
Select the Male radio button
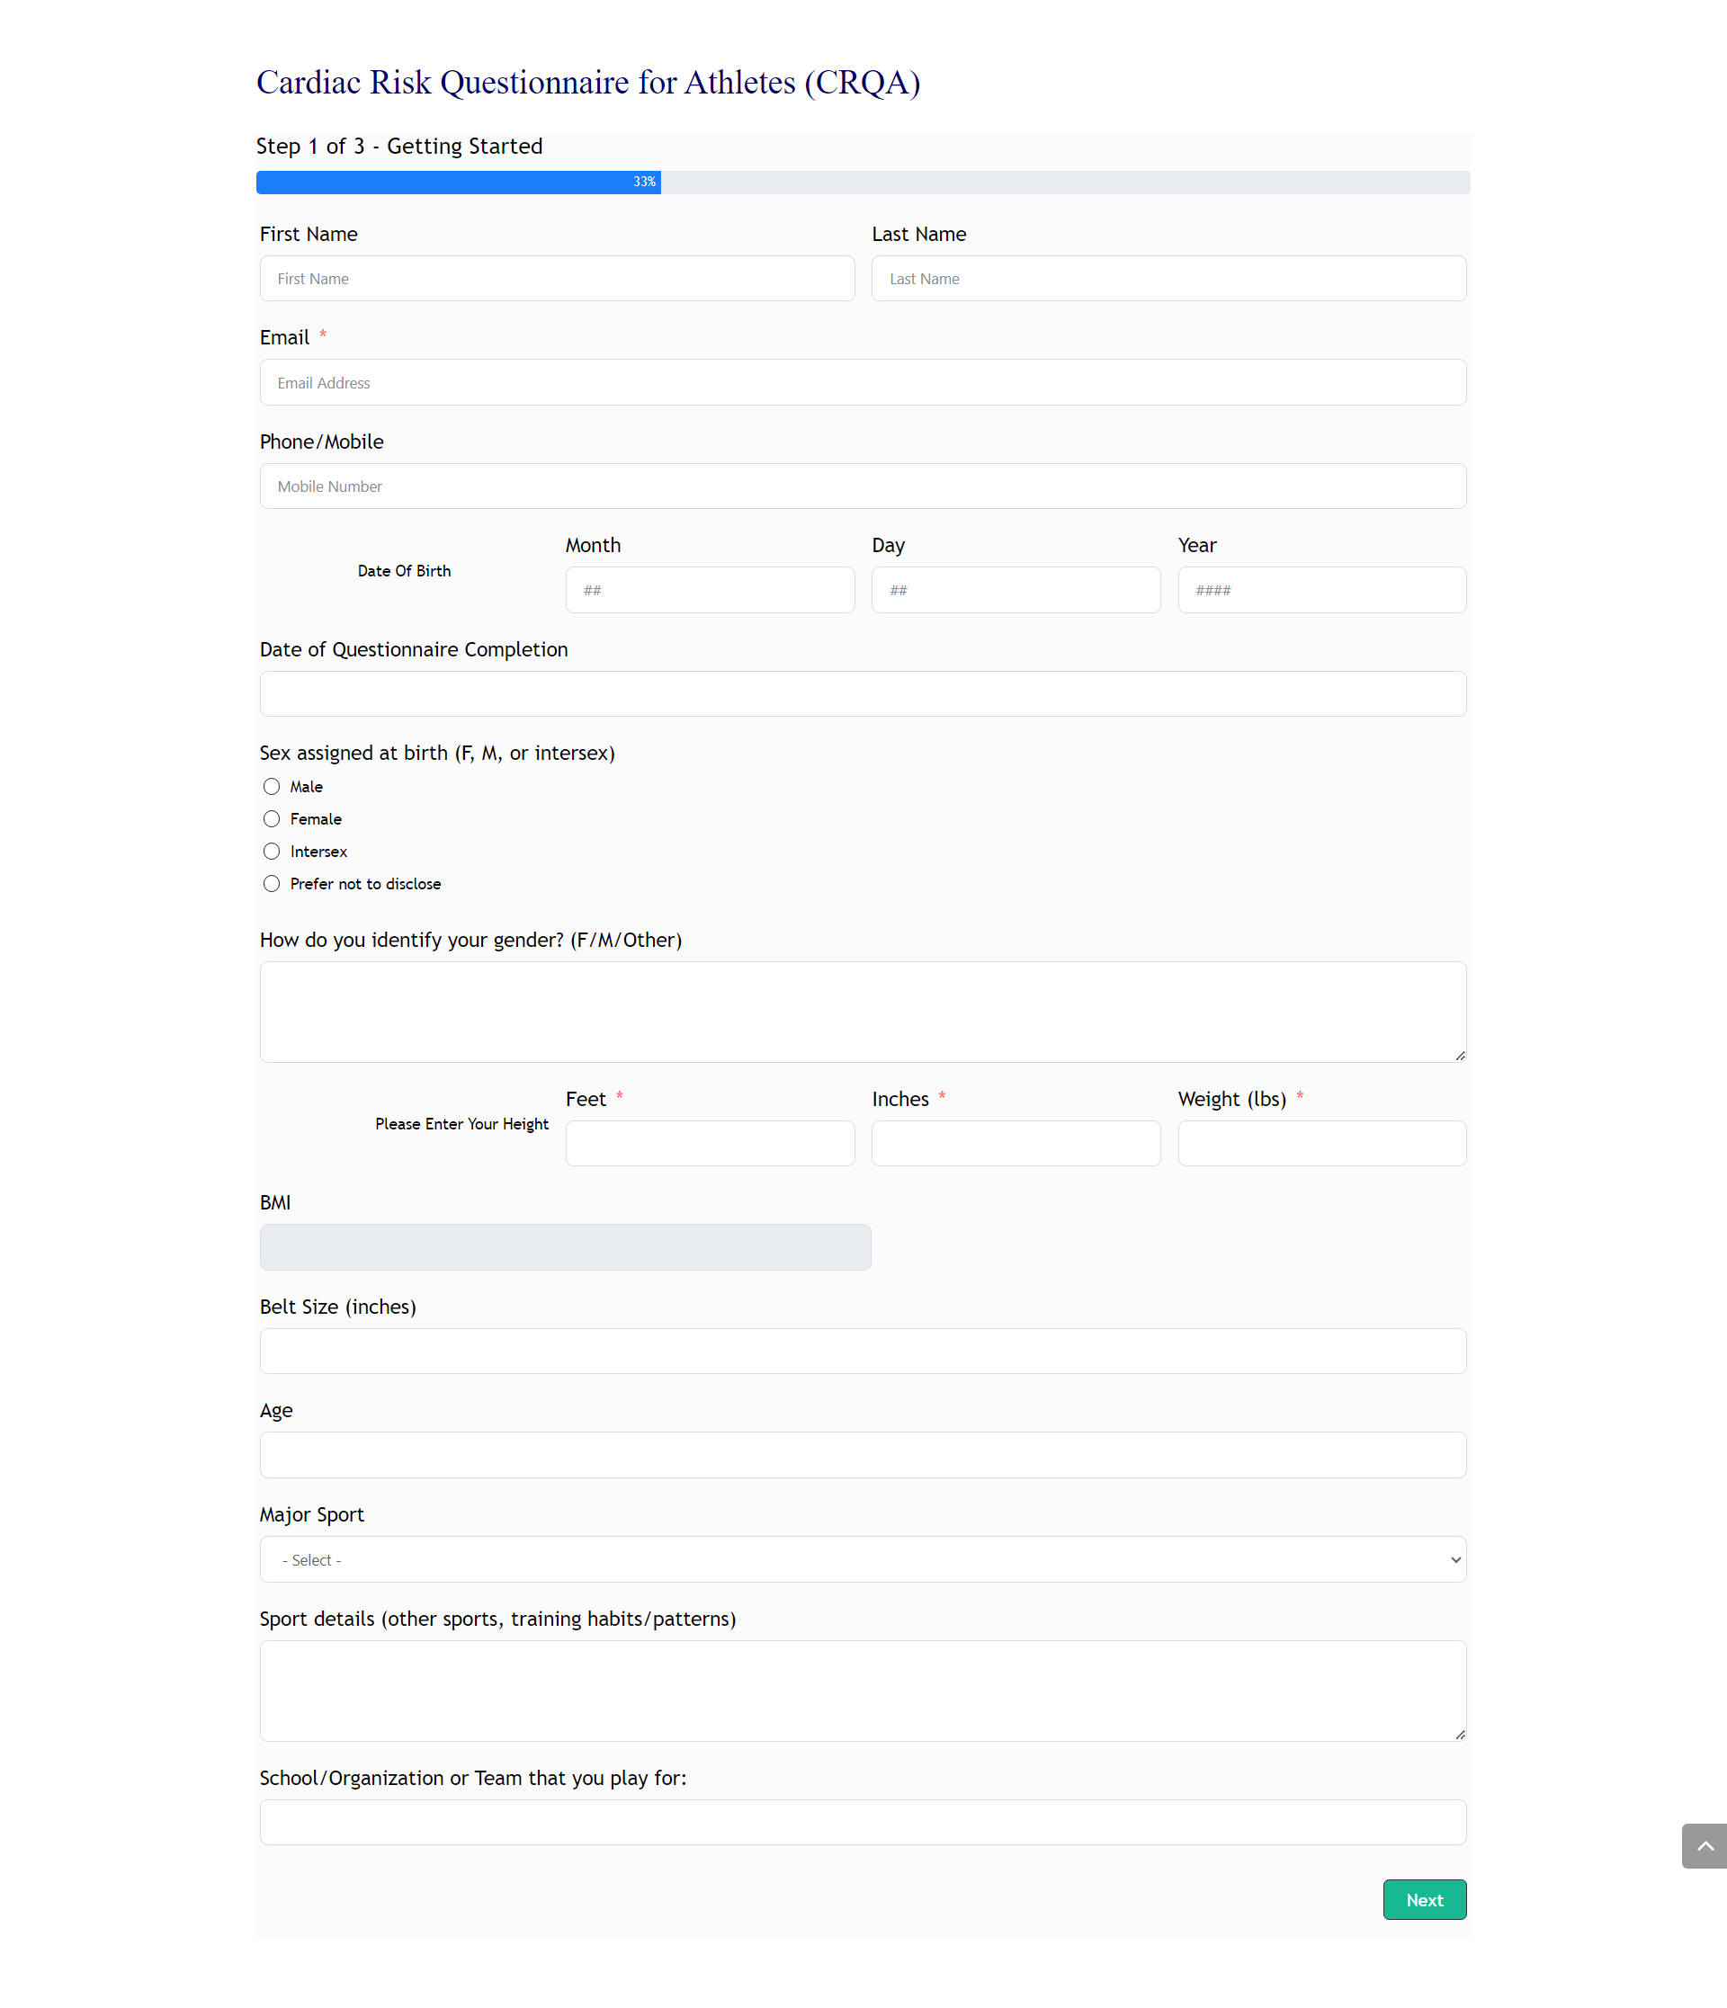click(272, 786)
